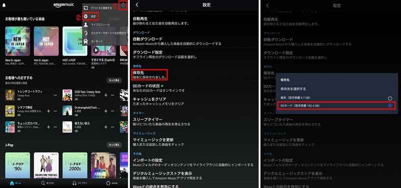Open more options for 使えない奴ら
Screen dimensions: 401x188
(112, 127)
